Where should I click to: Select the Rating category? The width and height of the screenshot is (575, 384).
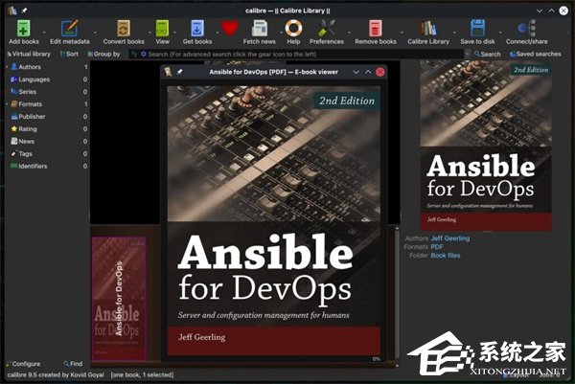pyautogui.click(x=48, y=129)
